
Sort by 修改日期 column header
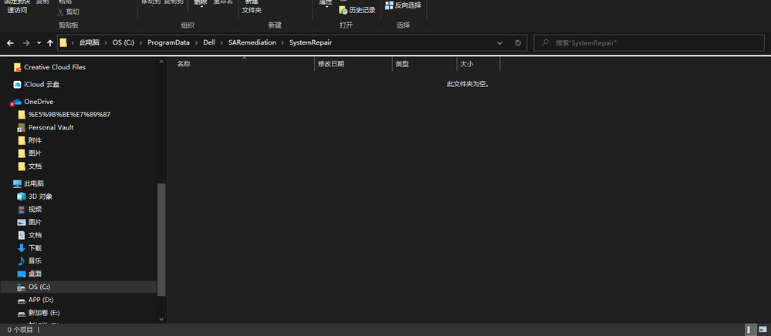coord(331,64)
